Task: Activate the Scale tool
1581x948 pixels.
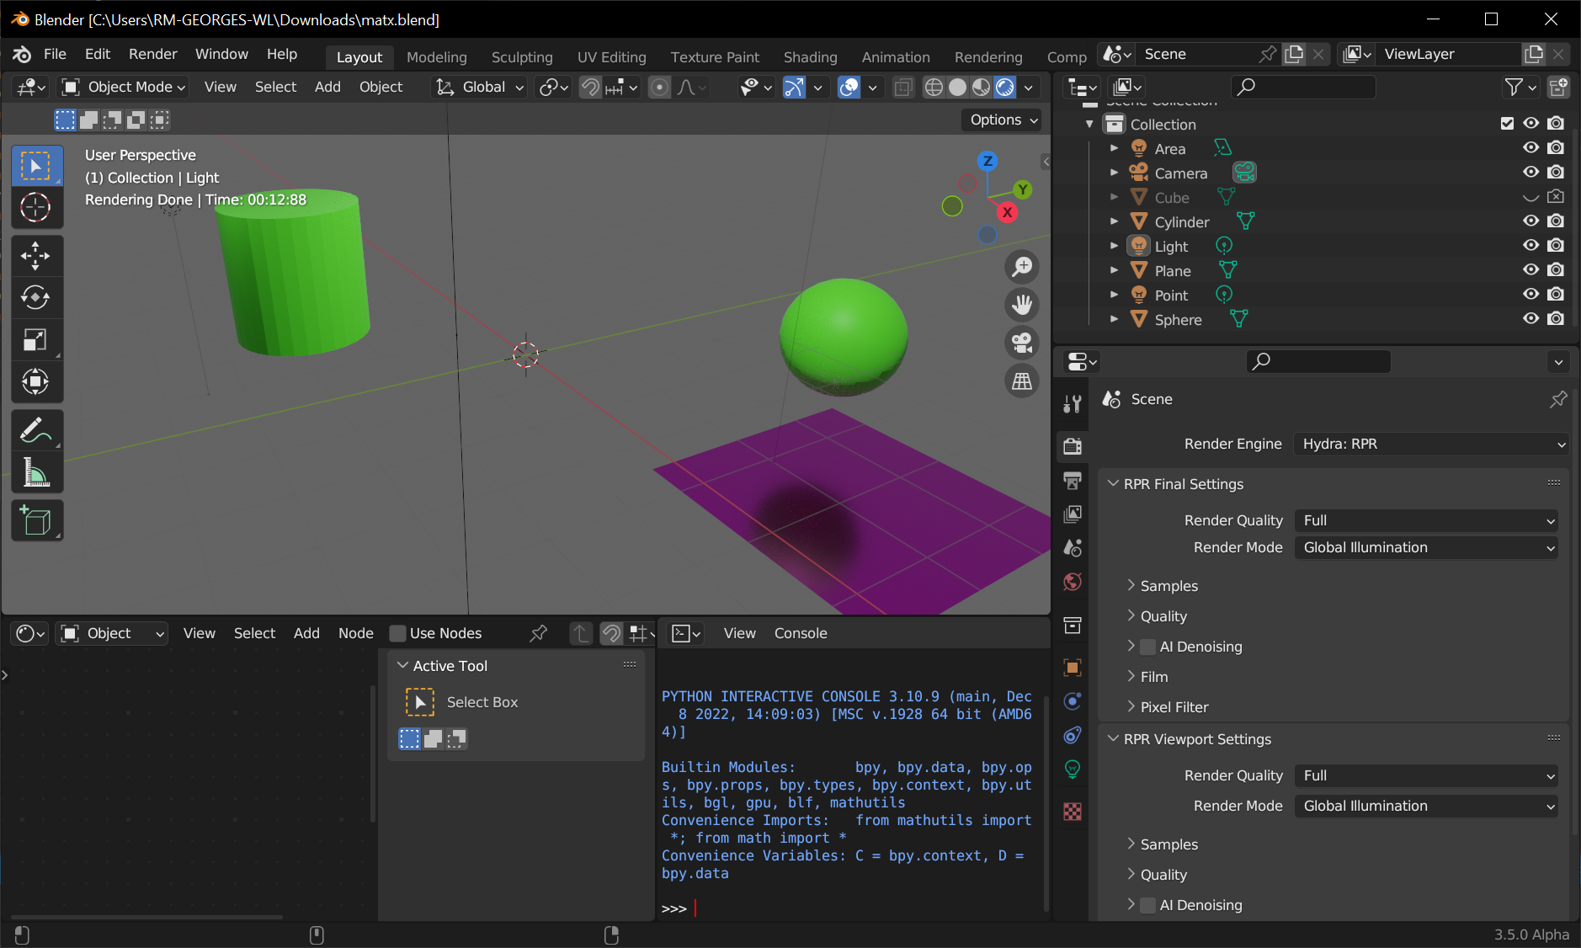Action: 36,339
